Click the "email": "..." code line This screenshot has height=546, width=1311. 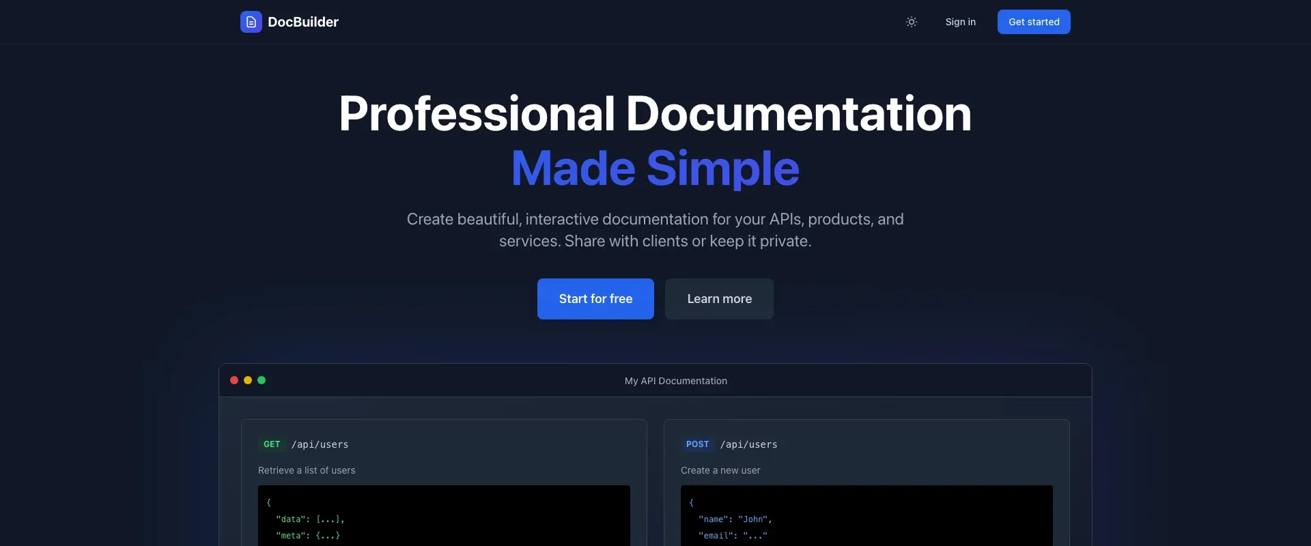click(733, 536)
